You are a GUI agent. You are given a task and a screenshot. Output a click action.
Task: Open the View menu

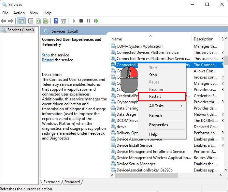(34, 13)
